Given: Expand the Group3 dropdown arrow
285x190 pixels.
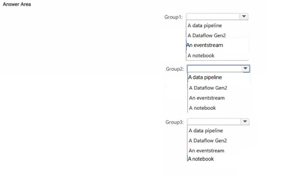Looking at the screenshot, I should (245, 122).
